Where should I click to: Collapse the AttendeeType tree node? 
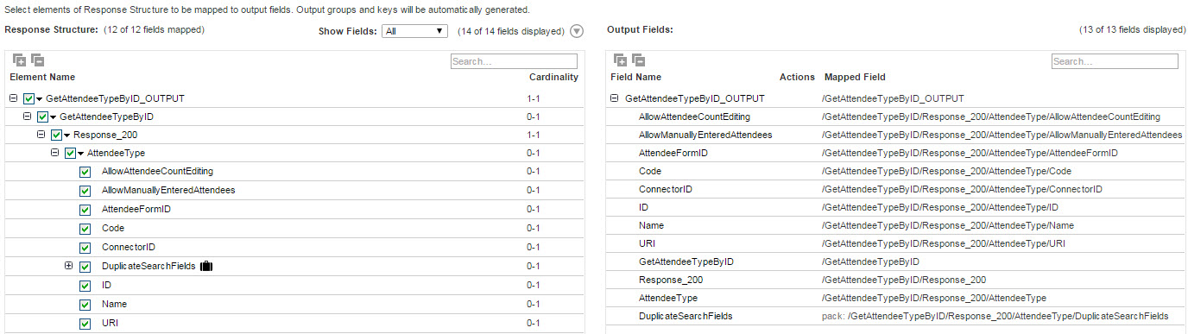click(x=55, y=153)
